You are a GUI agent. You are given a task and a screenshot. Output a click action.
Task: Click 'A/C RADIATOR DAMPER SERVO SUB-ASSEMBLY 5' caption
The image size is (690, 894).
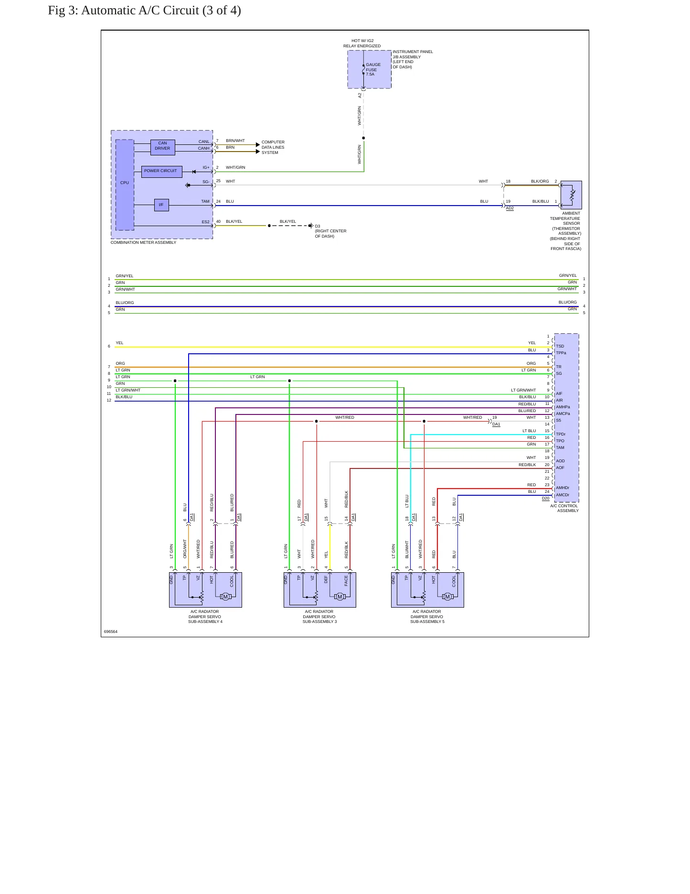click(427, 617)
